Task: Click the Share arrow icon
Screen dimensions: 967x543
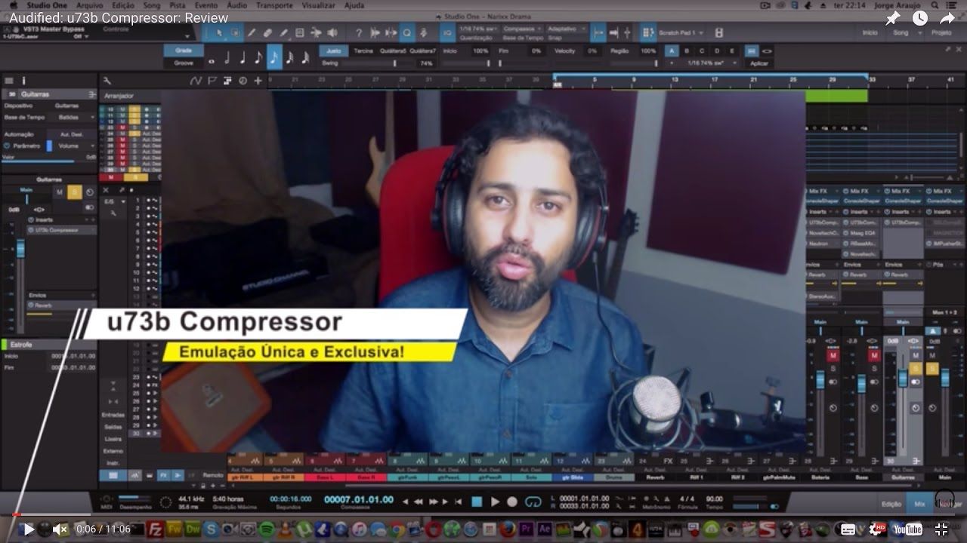Action: (x=947, y=18)
